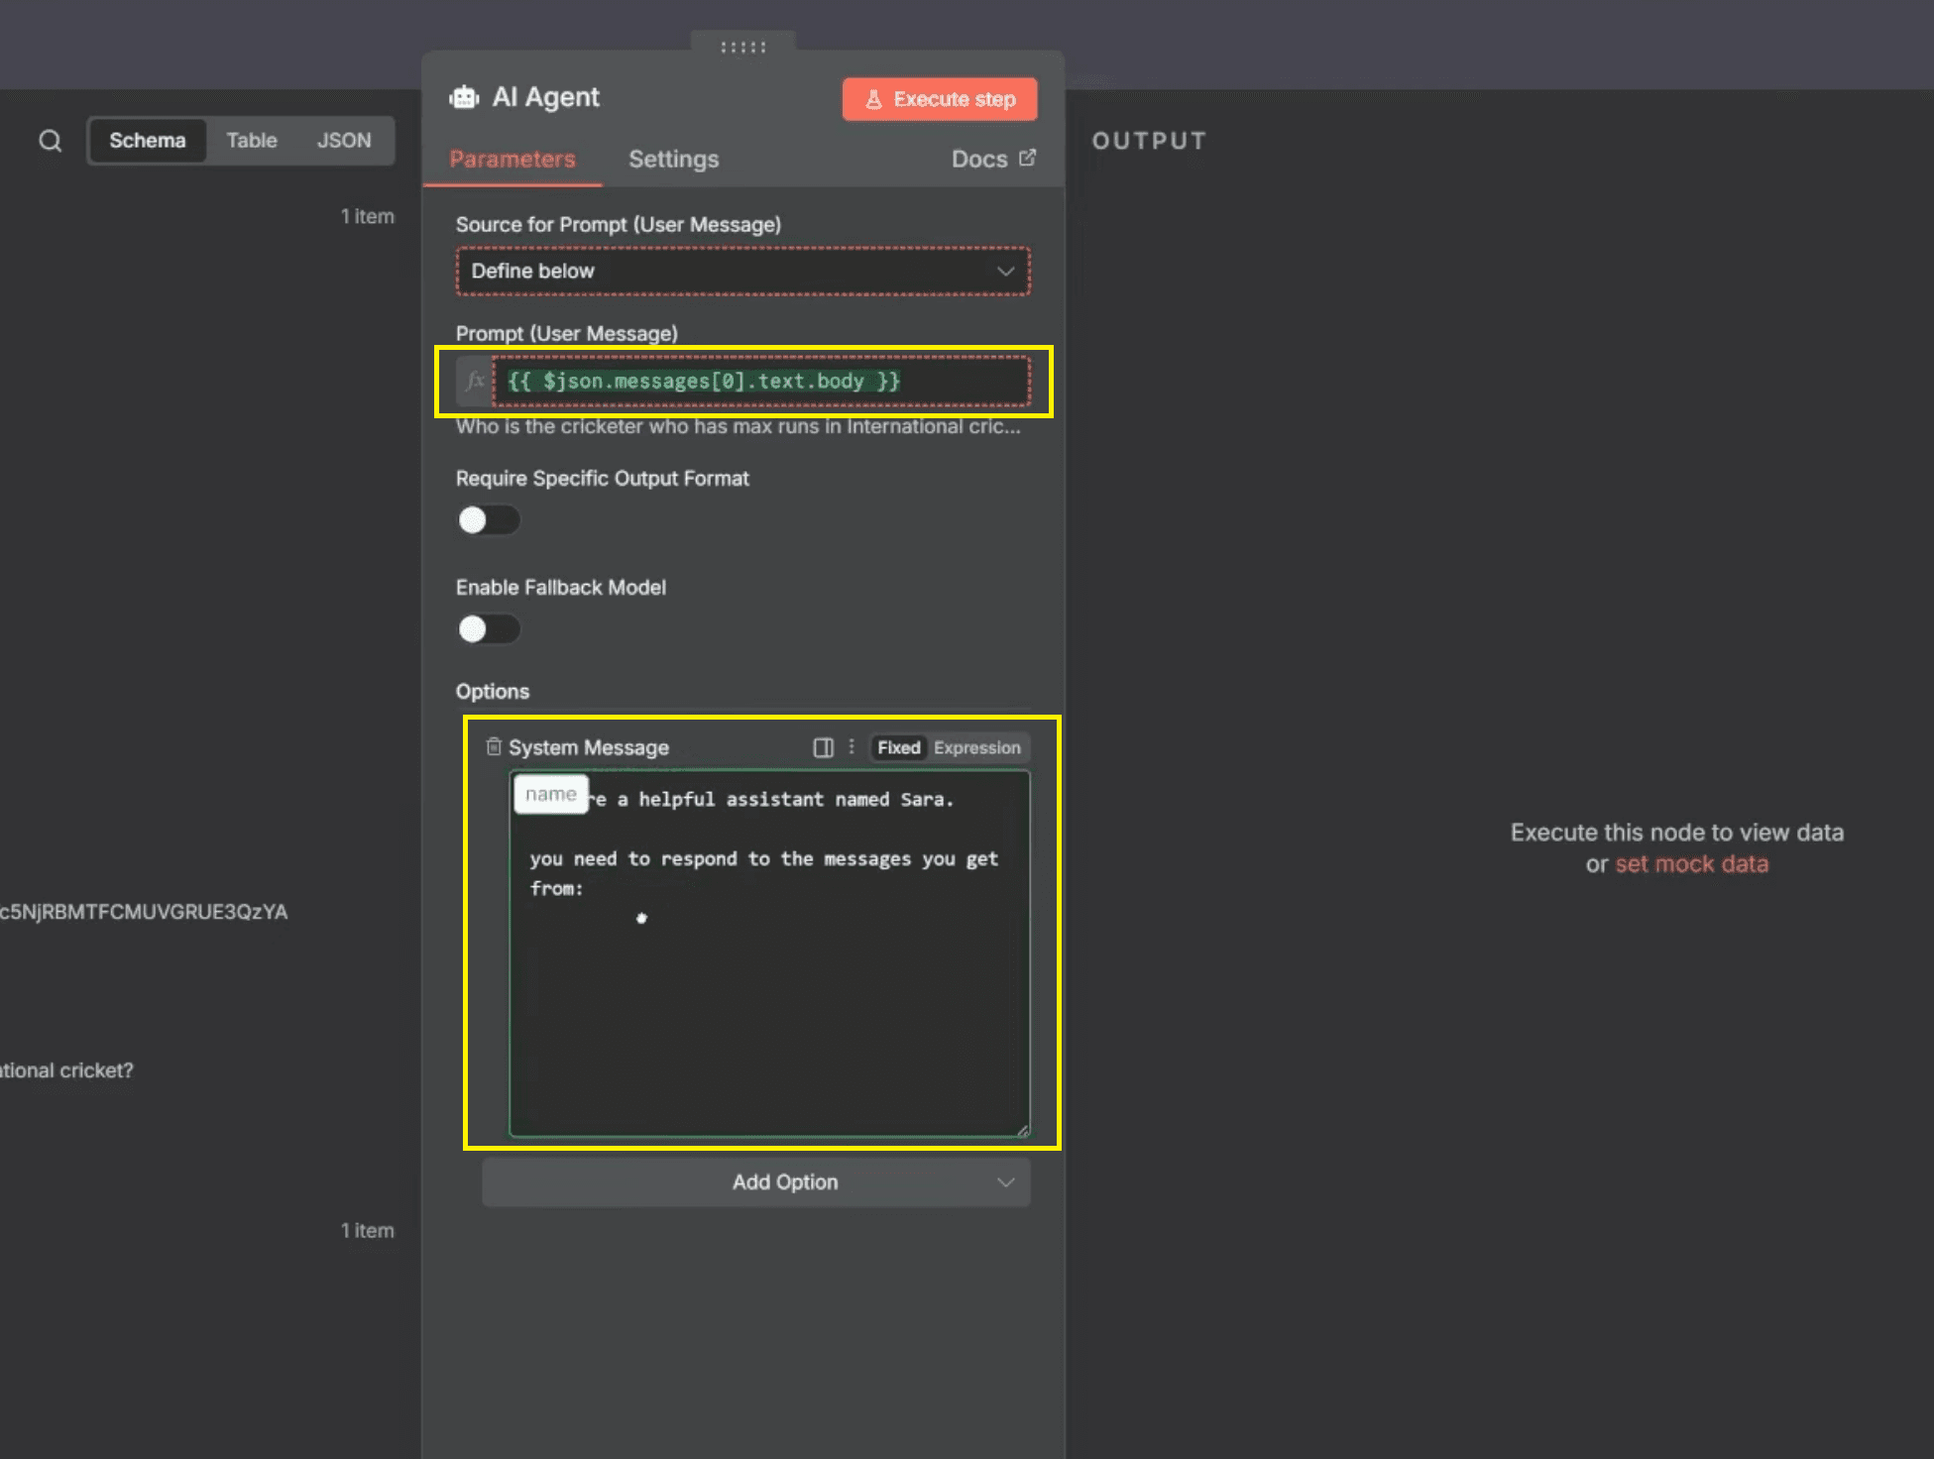Click the fx expression icon beside prompt

475,381
